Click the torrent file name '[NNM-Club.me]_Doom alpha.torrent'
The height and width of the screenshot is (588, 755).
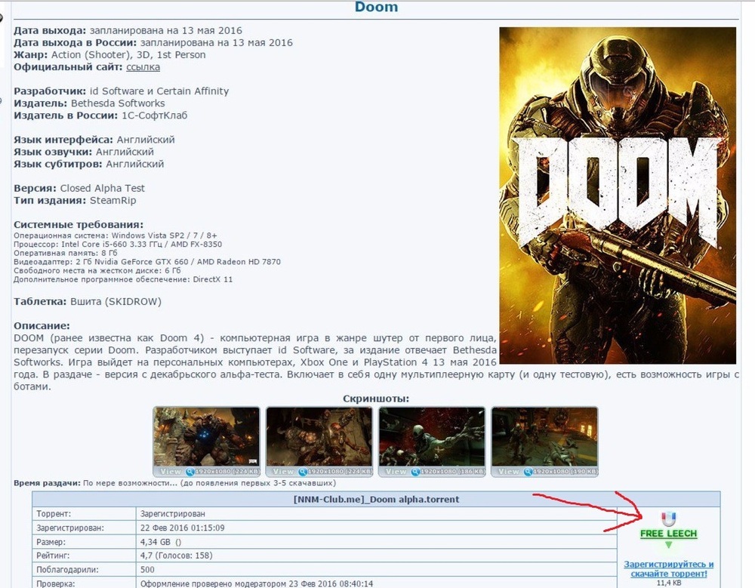coord(376,500)
